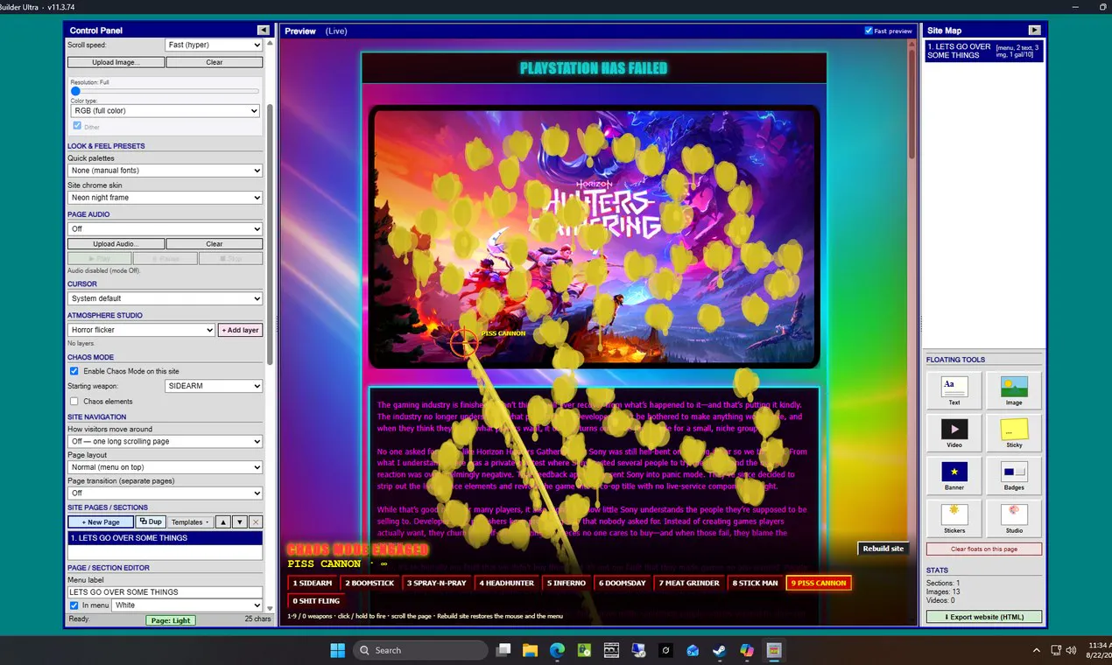Open the Page transition dropdown
The width and height of the screenshot is (1112, 665).
click(x=165, y=493)
